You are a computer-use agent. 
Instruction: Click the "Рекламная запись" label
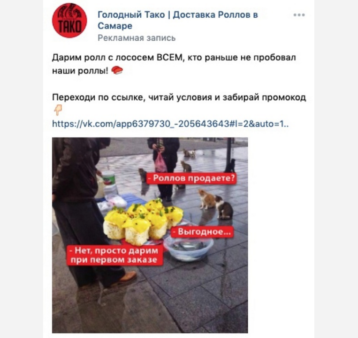pos(137,38)
